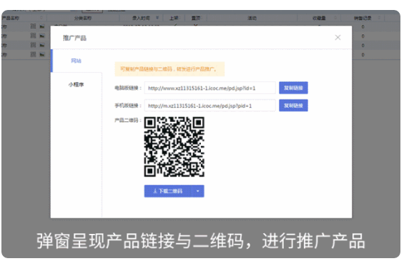This screenshot has width=404, height=266.
Task: Close the 推广产品 dialog with the X
Action: (338, 38)
